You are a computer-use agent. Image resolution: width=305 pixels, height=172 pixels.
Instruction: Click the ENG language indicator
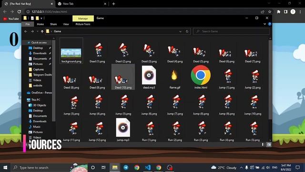(x=274, y=168)
